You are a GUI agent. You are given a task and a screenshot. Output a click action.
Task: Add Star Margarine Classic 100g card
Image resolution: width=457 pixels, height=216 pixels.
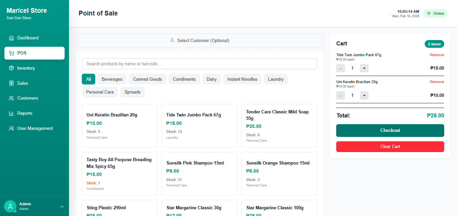coord(279,208)
